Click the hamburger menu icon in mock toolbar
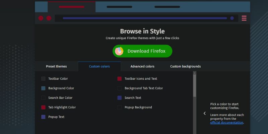The height and width of the screenshot is (134, 268). pyautogui.click(x=244, y=18)
